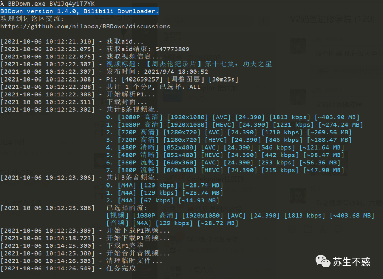Select video stream 7, 360P HEVC 215 kbps

coord(225,170)
